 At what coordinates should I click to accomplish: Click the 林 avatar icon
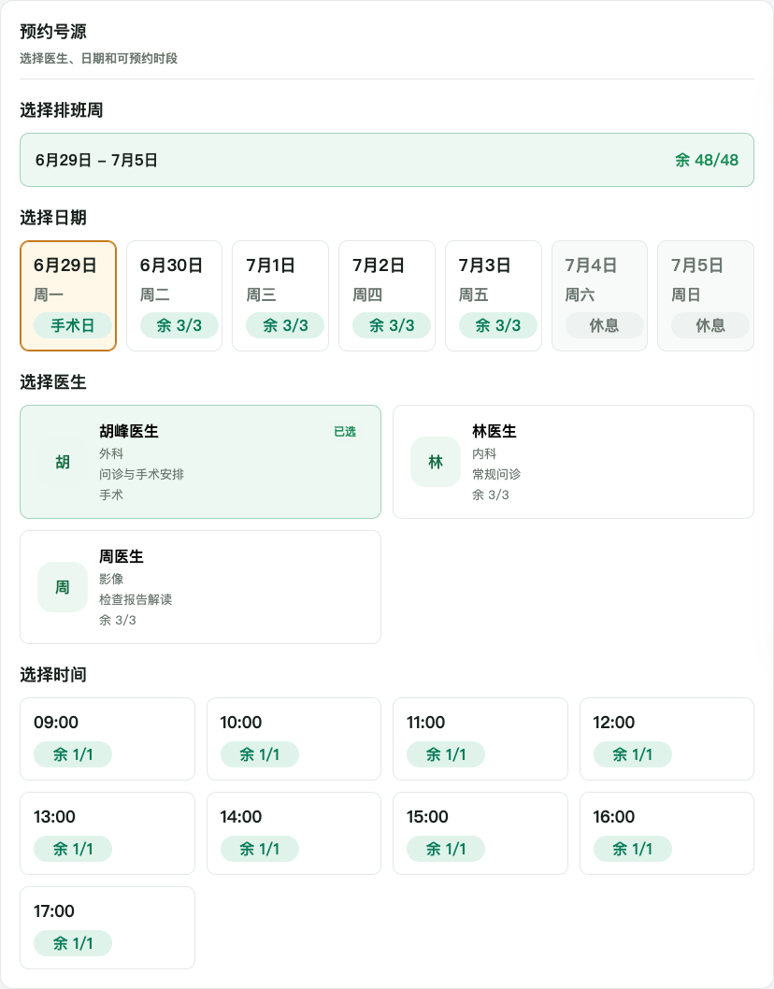(436, 462)
